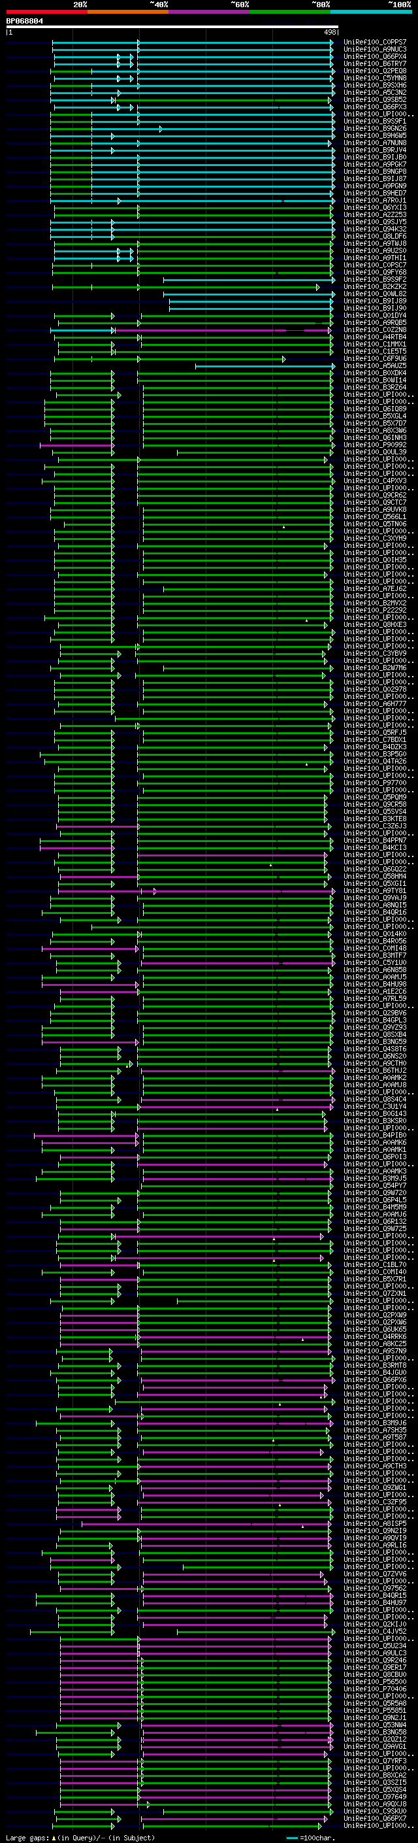Click the UniRef100_Q66PX7 entry

375,1818
